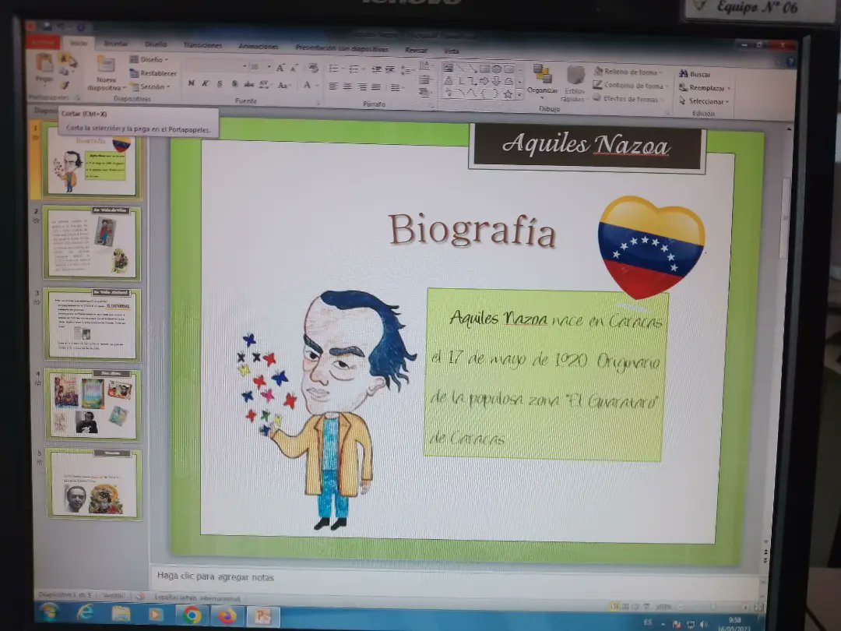Image resolution: width=841 pixels, height=631 pixels.
Task: Open Presentación con diapositivas tab
Action: pos(342,48)
